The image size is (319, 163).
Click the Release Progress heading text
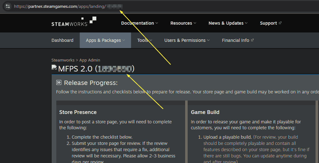pos(91,83)
